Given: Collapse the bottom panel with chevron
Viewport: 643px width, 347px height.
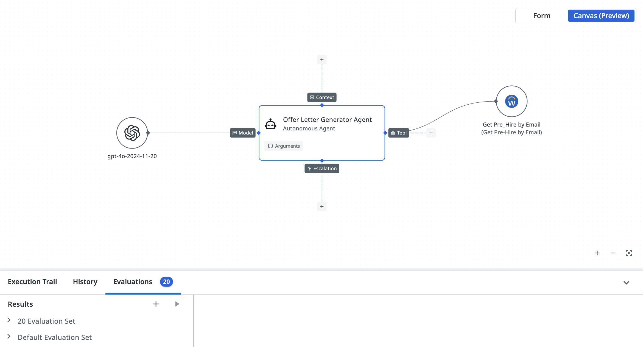Looking at the screenshot, I should point(626,282).
